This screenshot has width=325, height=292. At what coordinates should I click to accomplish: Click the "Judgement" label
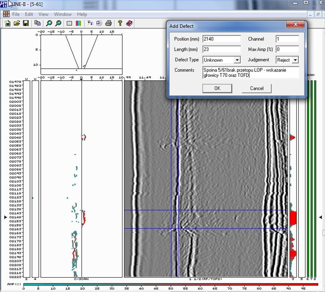pyautogui.click(x=259, y=60)
